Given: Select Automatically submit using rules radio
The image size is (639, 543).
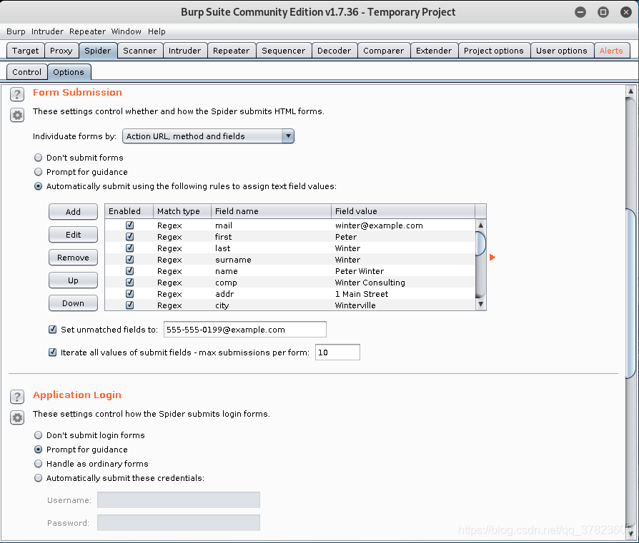Looking at the screenshot, I should point(39,186).
